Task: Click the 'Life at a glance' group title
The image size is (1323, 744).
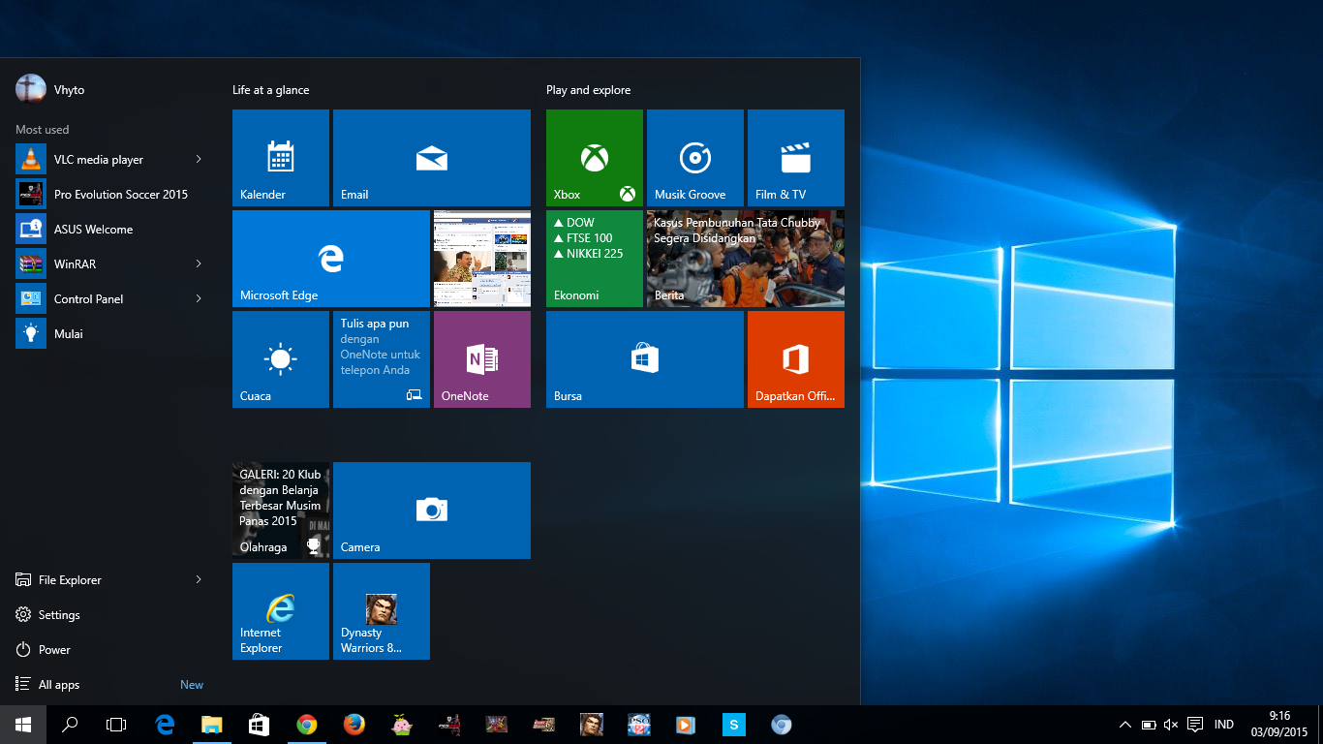Action: tap(270, 90)
